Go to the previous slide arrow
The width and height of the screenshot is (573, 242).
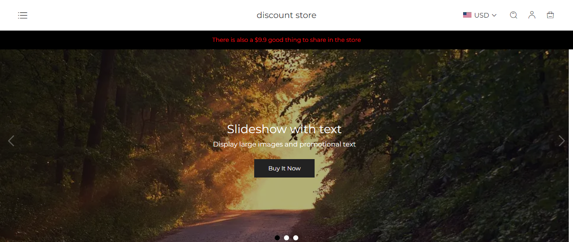click(11, 141)
